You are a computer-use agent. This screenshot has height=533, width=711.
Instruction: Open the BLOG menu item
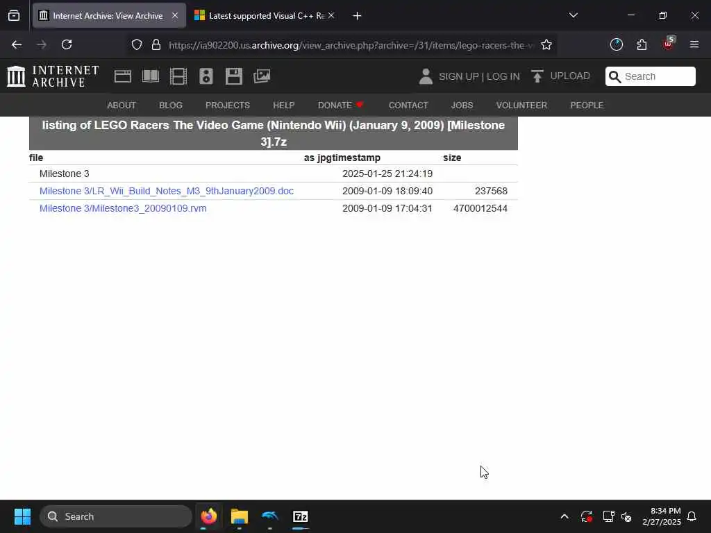(x=171, y=105)
